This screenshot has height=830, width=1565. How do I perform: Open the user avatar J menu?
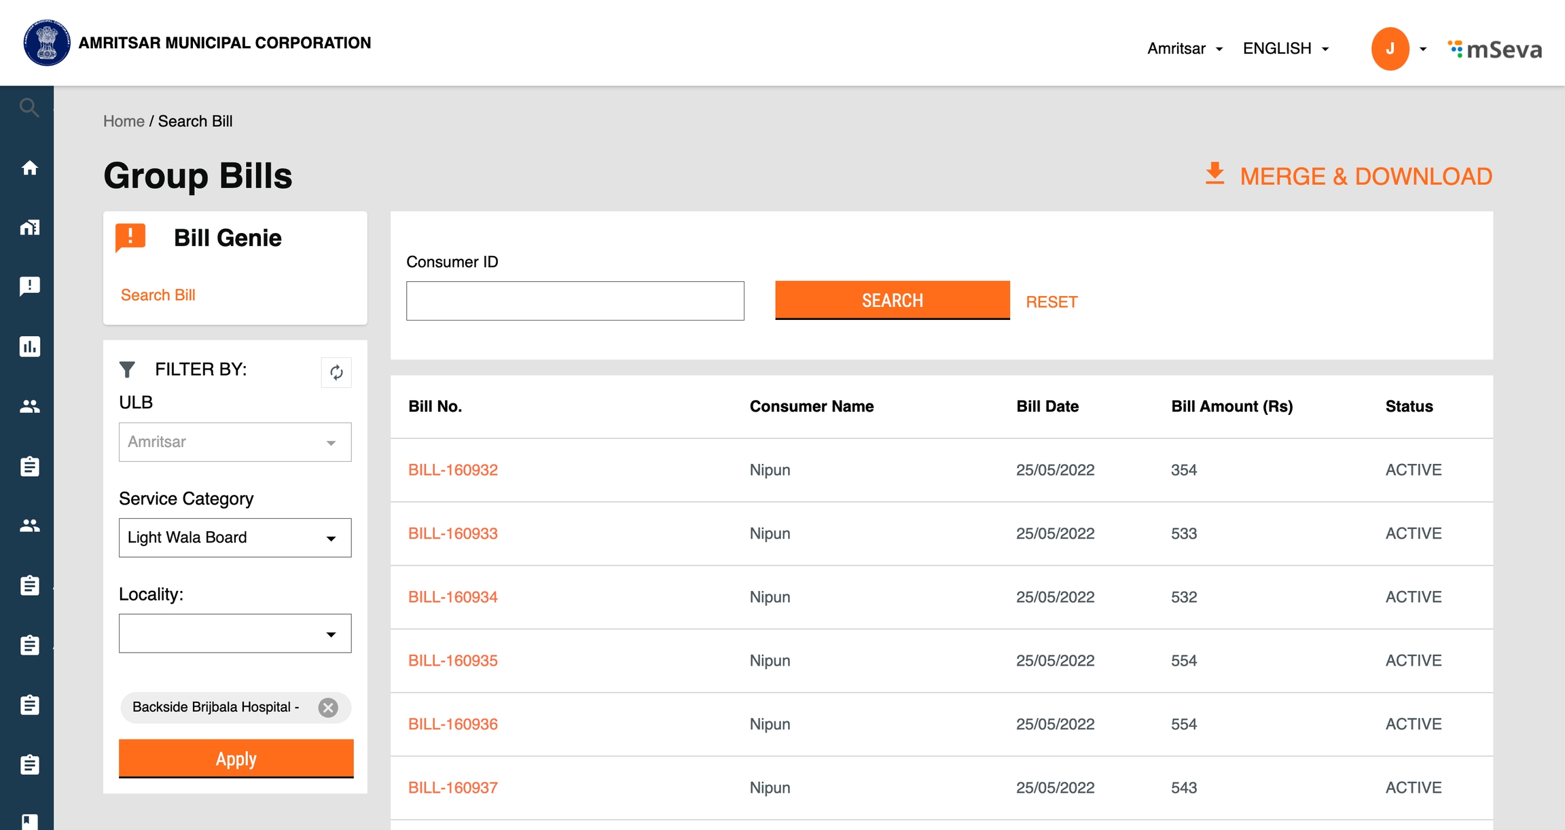click(1390, 48)
